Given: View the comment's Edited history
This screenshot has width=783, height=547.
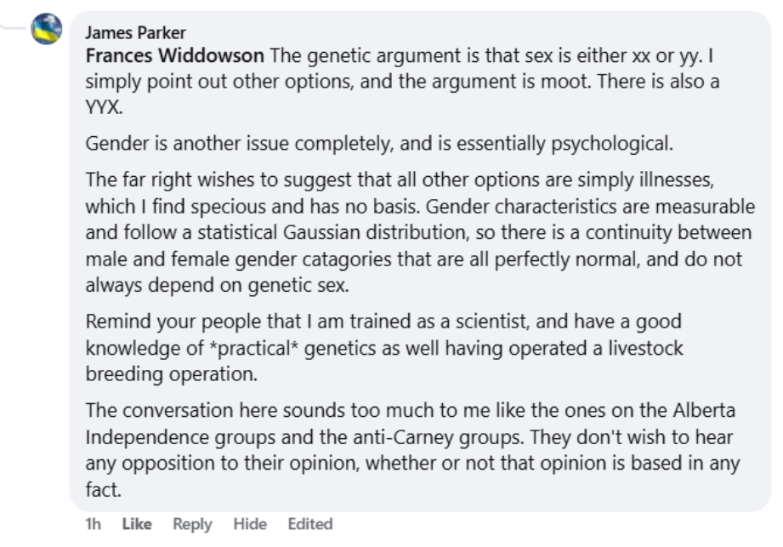Looking at the screenshot, I should (x=309, y=524).
